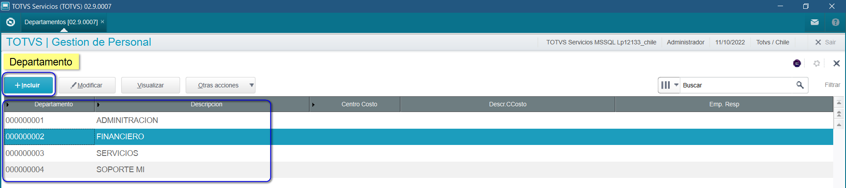Click the magnifying glass search icon
Screen dimensions: 846x188
[800, 85]
